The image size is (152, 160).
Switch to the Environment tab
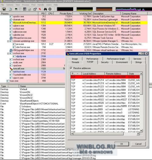click(x=122, y=62)
